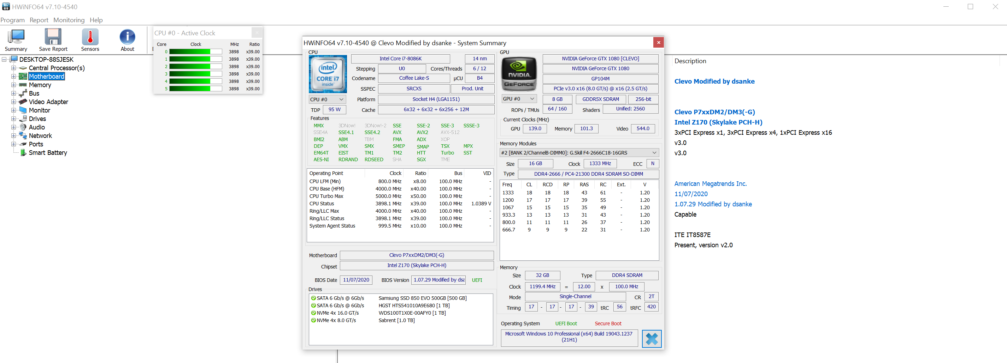The width and height of the screenshot is (1007, 363).
Task: Click the Core 0 clock usage bar
Action: click(x=195, y=52)
